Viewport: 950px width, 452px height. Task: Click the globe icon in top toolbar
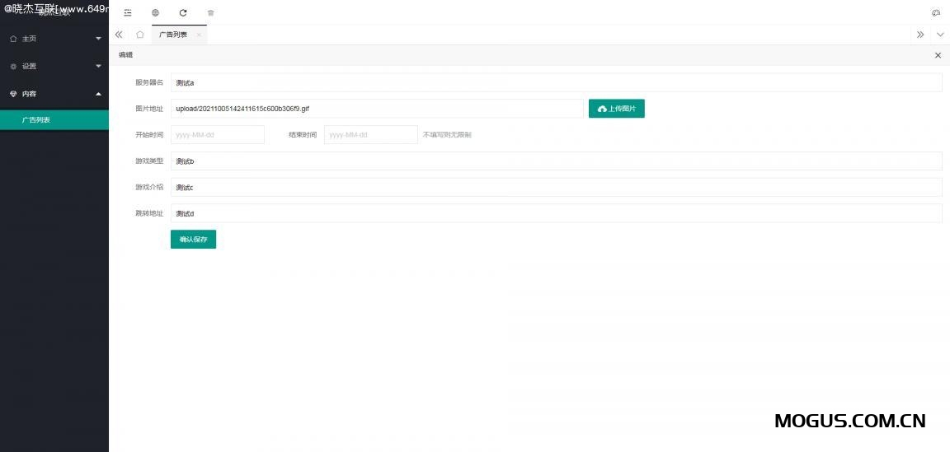pyautogui.click(x=155, y=12)
